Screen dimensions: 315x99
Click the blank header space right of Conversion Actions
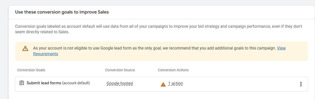248,70
